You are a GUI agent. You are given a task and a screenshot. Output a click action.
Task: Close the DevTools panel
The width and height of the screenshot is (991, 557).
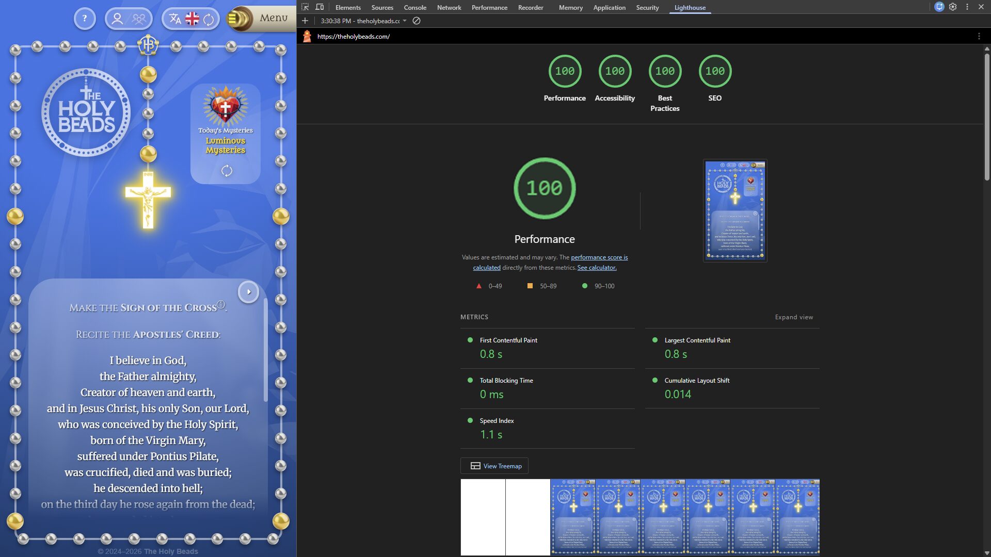tap(981, 7)
